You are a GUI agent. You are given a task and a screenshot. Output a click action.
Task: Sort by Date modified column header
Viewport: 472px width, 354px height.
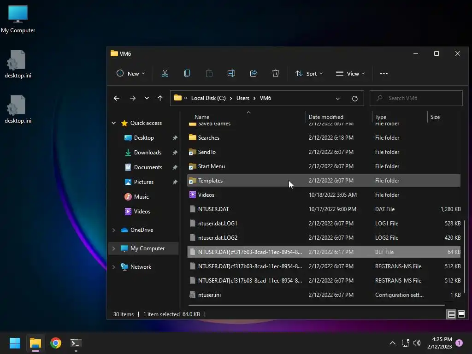tap(326, 117)
